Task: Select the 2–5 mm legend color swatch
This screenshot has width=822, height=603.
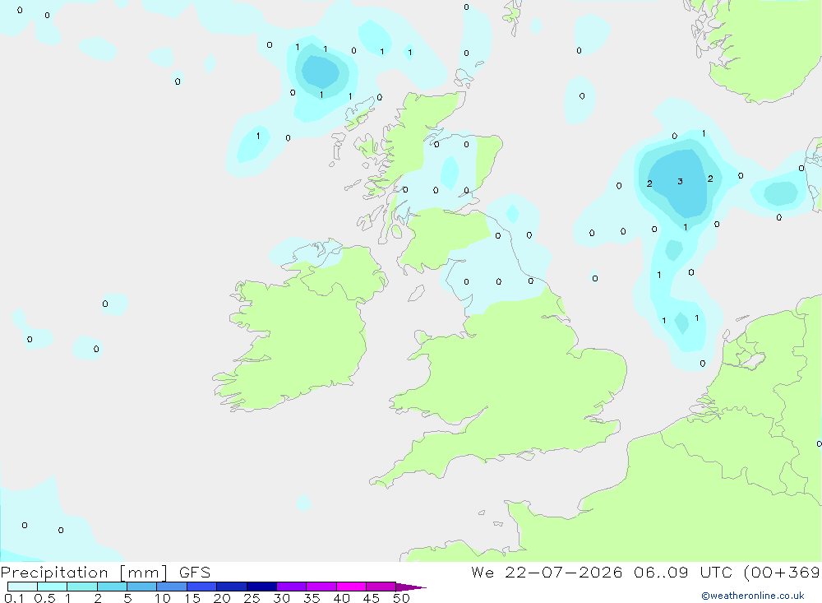Action: click(x=112, y=587)
